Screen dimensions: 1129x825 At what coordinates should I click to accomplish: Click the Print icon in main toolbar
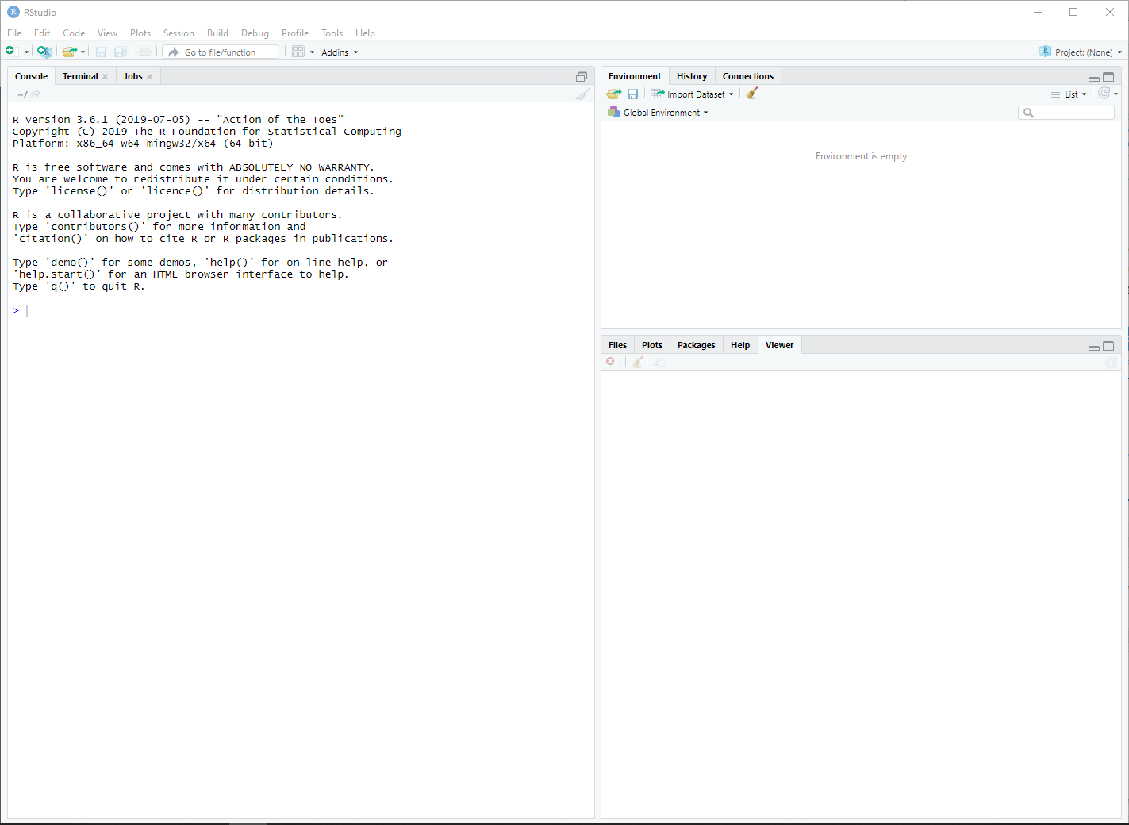point(145,52)
